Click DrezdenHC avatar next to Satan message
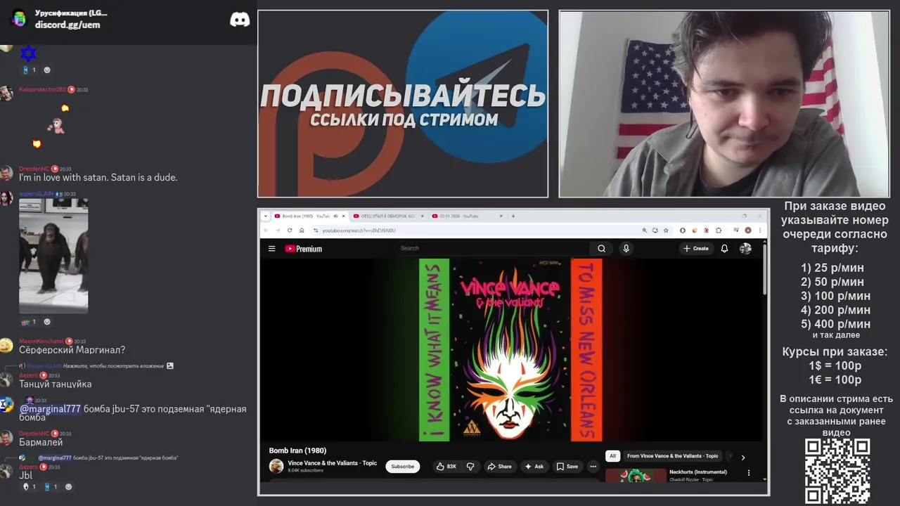Screen dimensions: 900x506 coord(6,173)
